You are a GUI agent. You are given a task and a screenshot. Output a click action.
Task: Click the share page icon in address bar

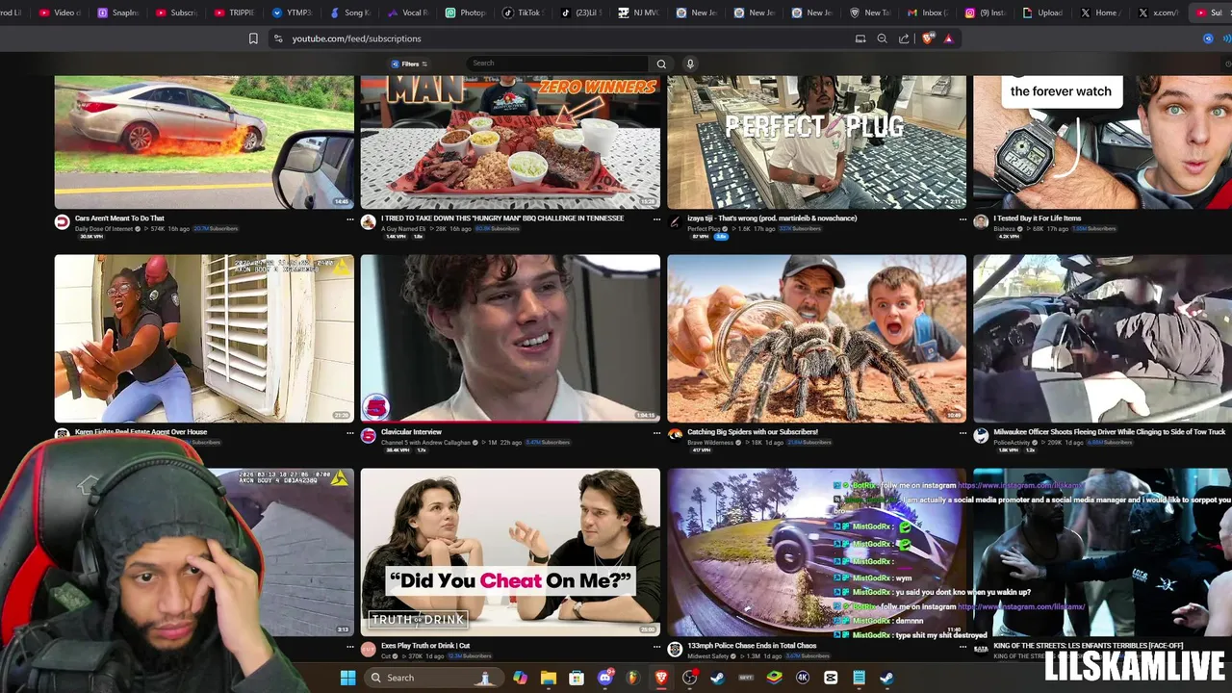(904, 38)
